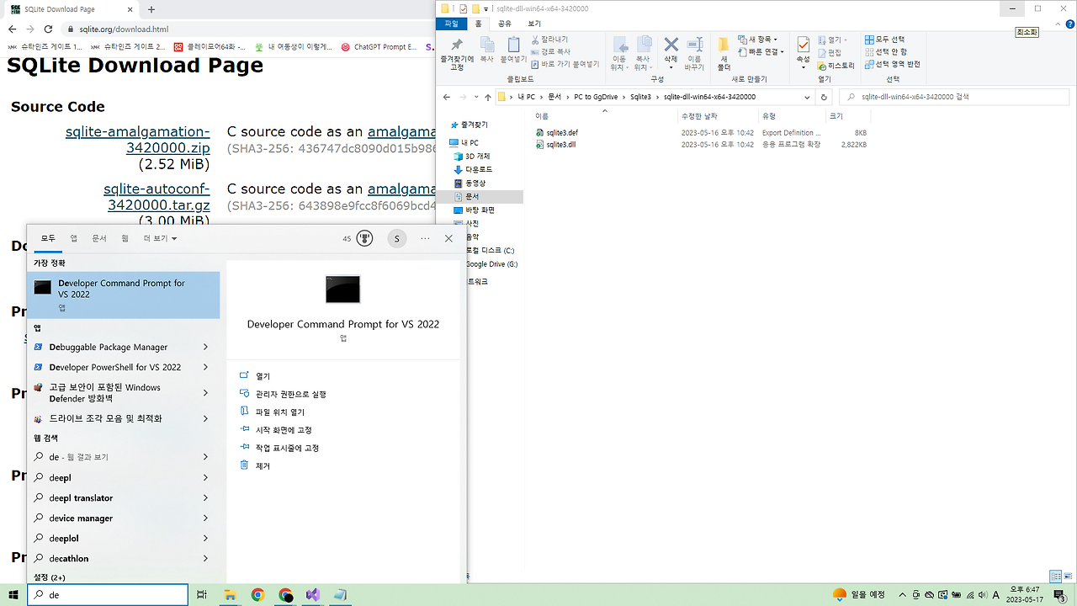Click 제거 option in search preview

[x=263, y=465]
